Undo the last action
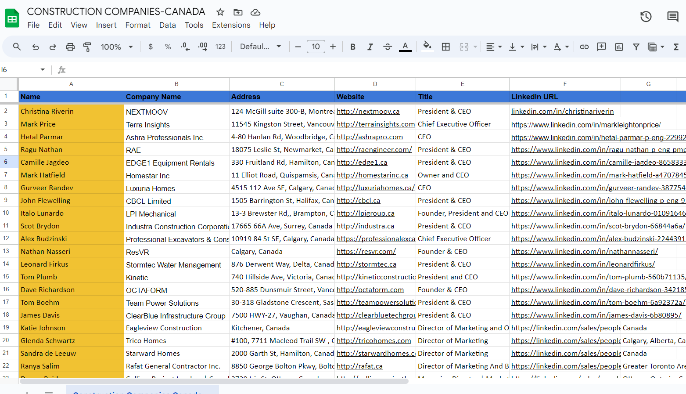The height and width of the screenshot is (394, 686). pyautogui.click(x=36, y=47)
